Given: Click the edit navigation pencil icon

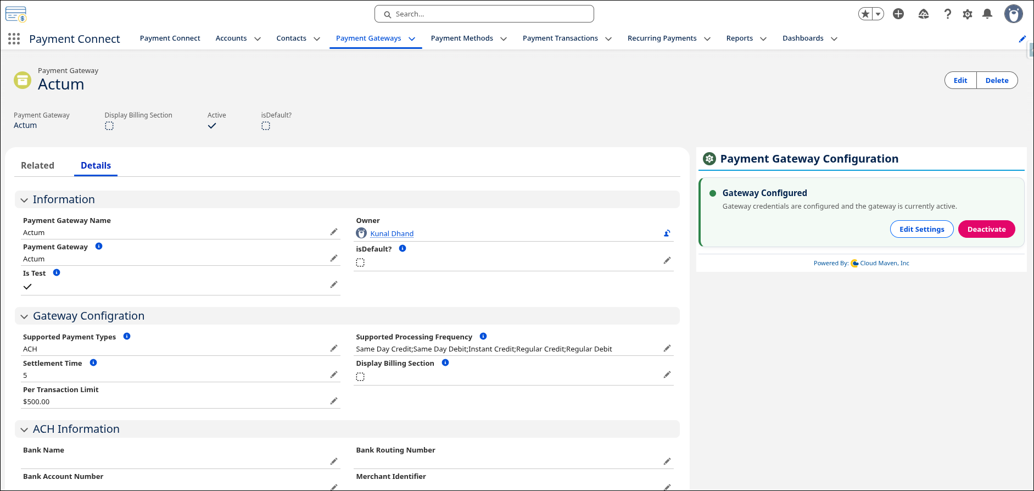Looking at the screenshot, I should pyautogui.click(x=1022, y=39).
